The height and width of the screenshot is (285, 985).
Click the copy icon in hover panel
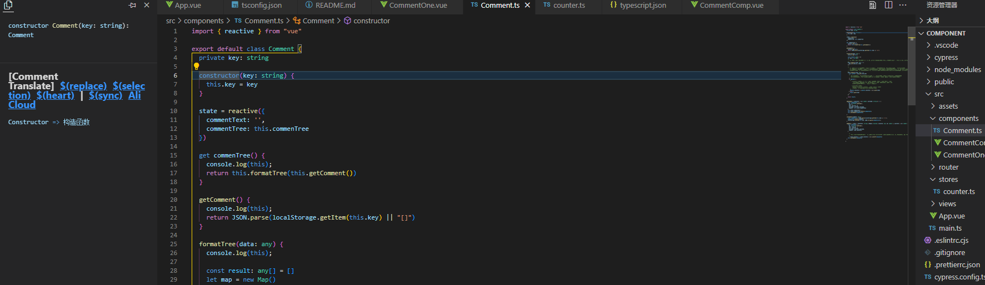click(8, 6)
